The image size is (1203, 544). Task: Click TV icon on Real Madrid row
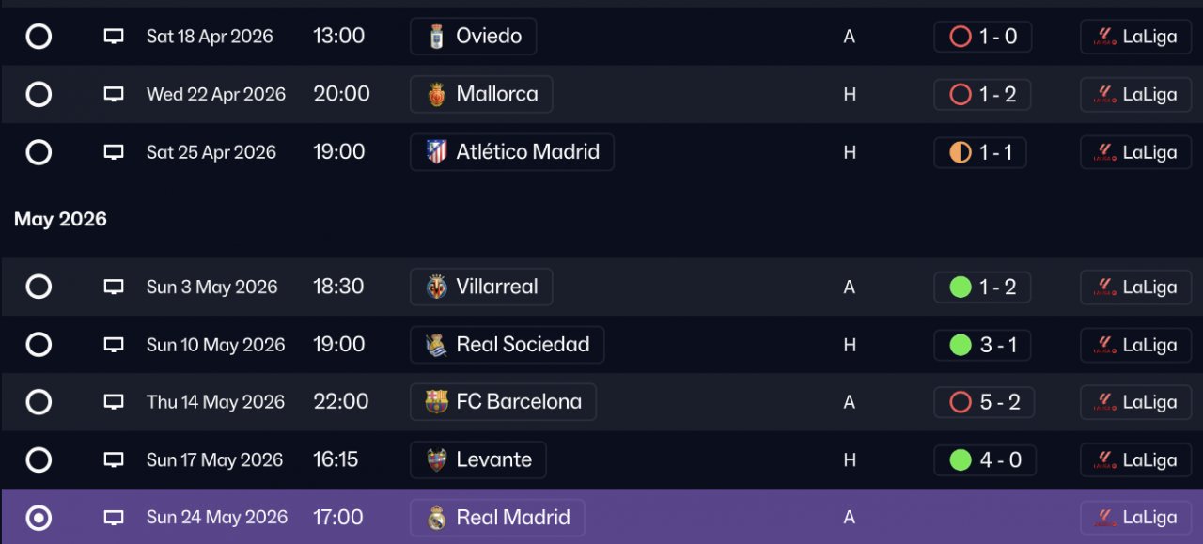(114, 518)
